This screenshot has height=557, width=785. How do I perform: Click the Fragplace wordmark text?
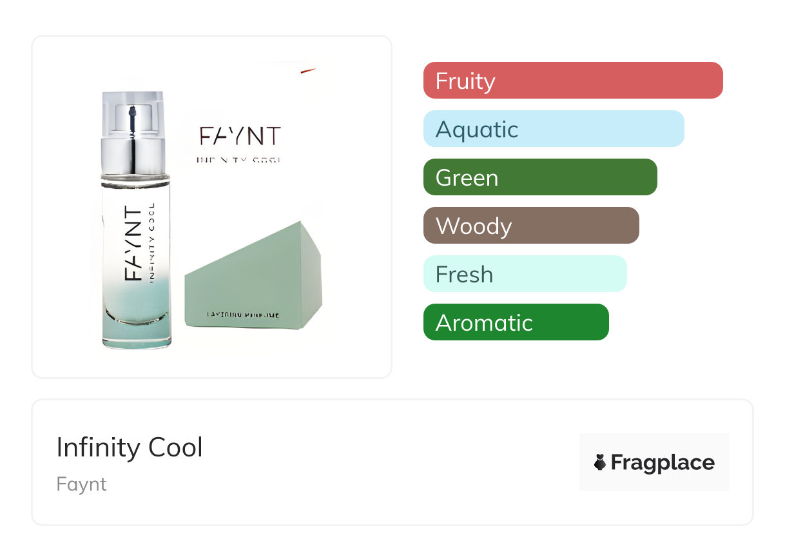coord(662,463)
